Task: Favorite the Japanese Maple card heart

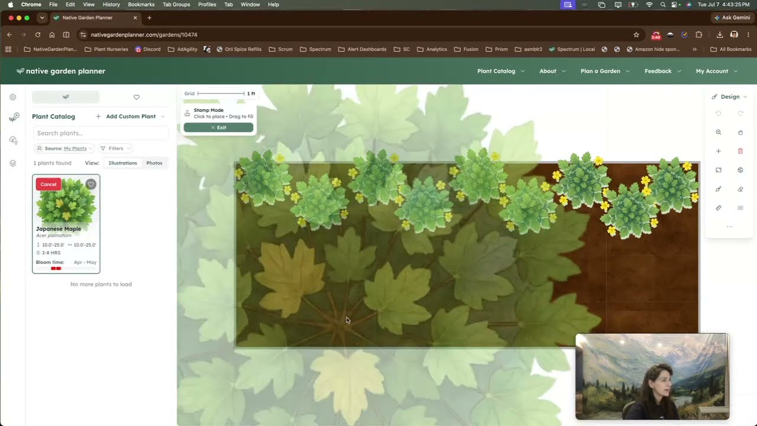Action: [90, 184]
